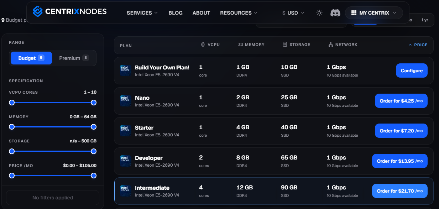Image resolution: width=439 pixels, height=209 pixels.
Task: Click the Intel Xeon icon for Intermediate plan
Action: point(125,191)
